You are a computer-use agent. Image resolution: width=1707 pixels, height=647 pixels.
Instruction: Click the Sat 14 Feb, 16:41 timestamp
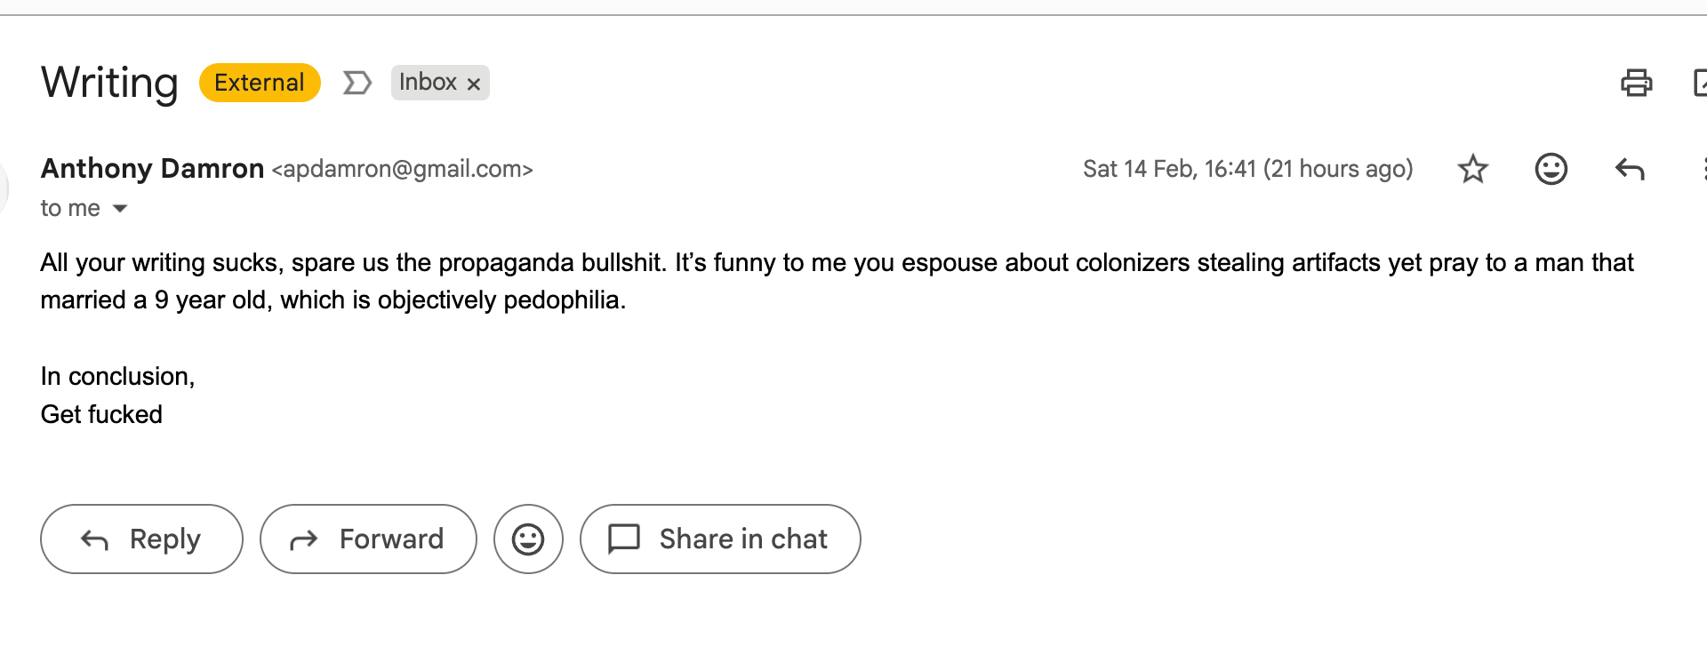pos(1247,169)
